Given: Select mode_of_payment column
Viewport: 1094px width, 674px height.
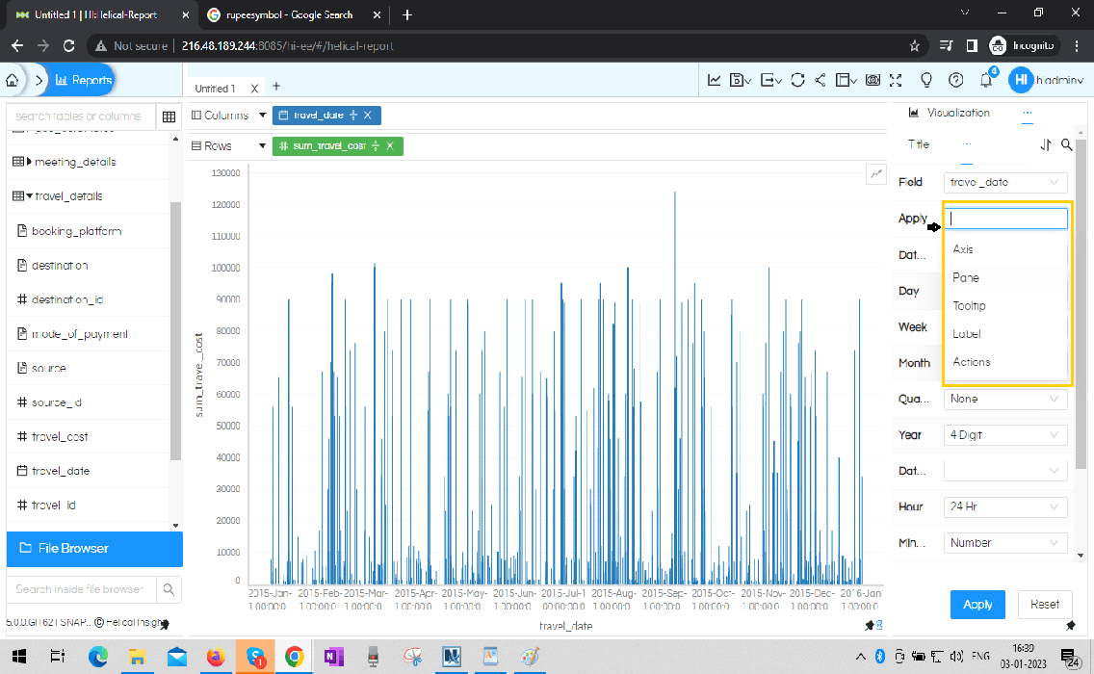Looking at the screenshot, I should tap(80, 333).
